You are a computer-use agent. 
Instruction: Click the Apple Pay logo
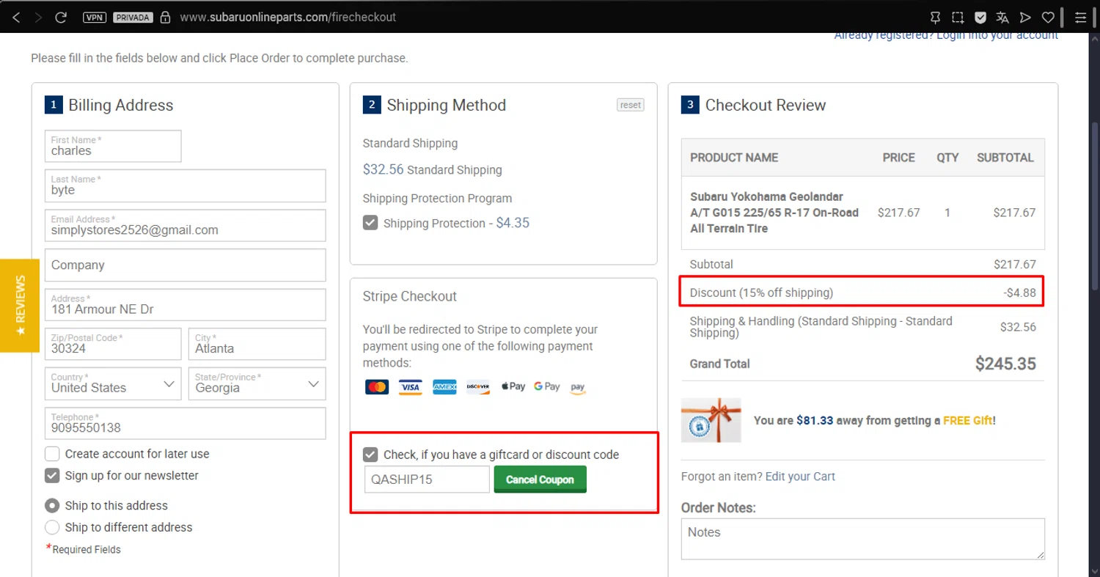point(513,386)
